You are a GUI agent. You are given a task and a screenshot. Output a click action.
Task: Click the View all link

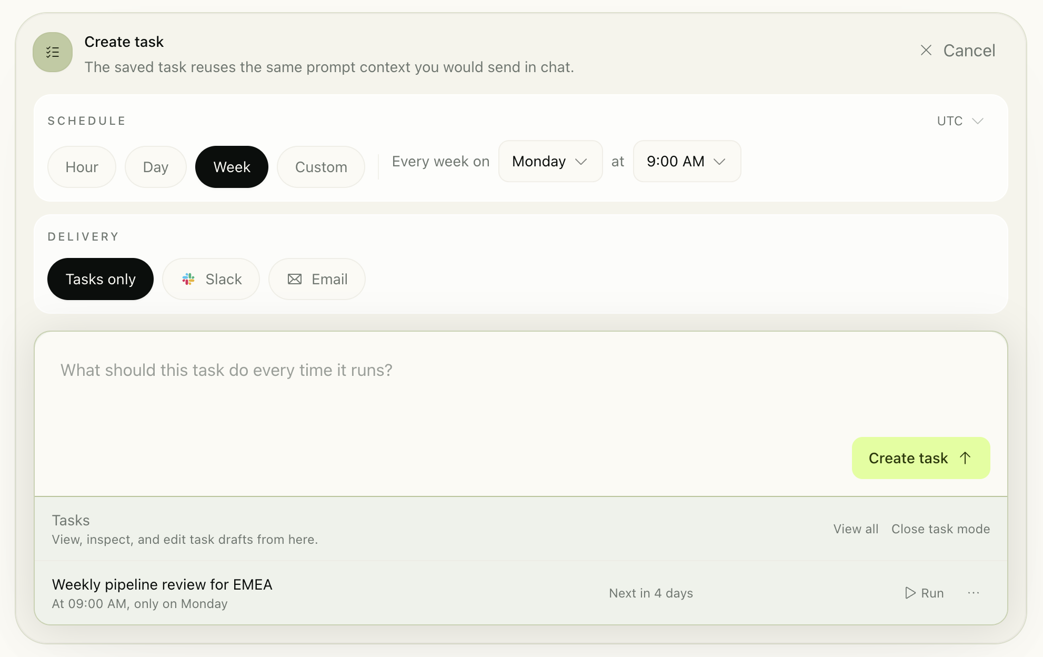click(856, 529)
